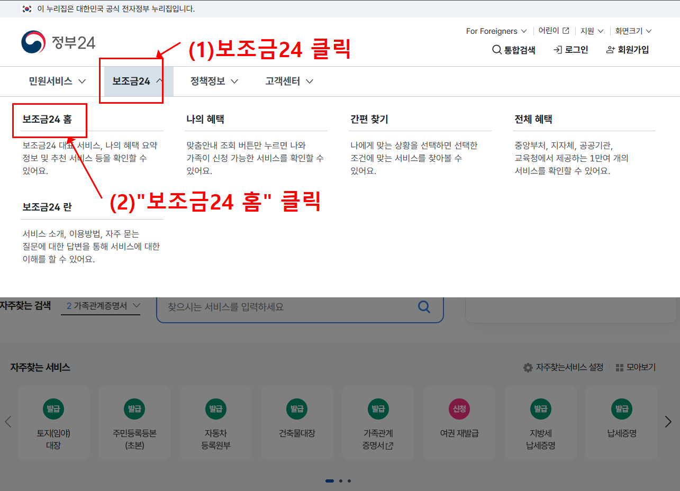Image resolution: width=680 pixels, height=491 pixels.
Task: Select the first carousel page indicator
Action: click(x=330, y=481)
